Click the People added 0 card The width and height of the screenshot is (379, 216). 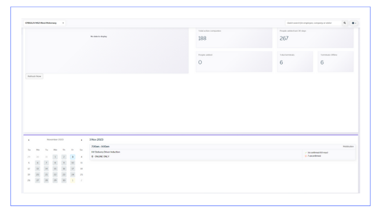coord(234,61)
